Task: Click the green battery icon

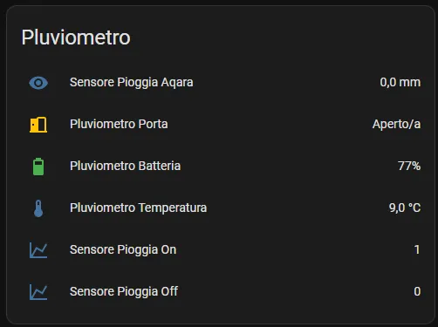Action: (x=38, y=167)
